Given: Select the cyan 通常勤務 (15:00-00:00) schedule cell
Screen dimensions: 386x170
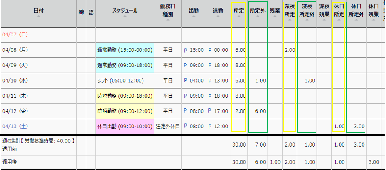Looking at the screenshot, I should [x=124, y=50].
